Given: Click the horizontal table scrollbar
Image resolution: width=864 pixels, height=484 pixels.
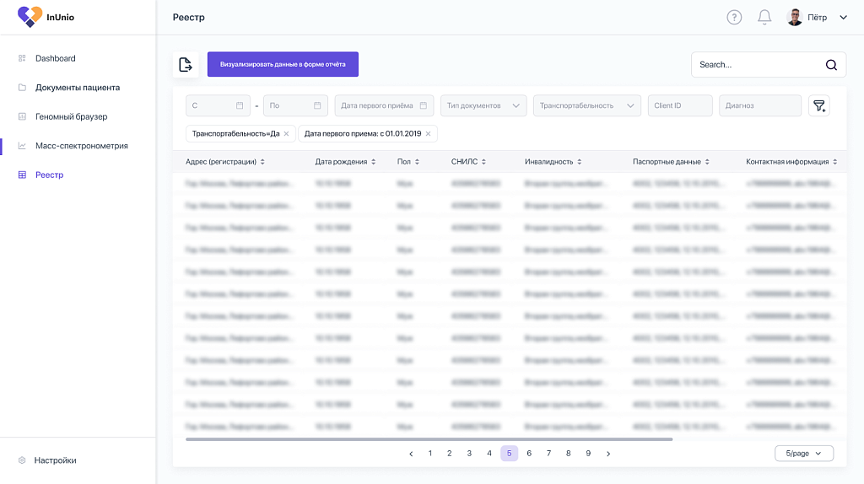Looking at the screenshot, I should [429, 439].
